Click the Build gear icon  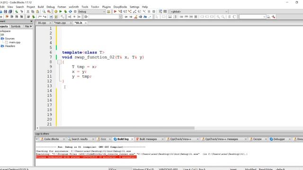pyautogui.click(x=56, y=11)
